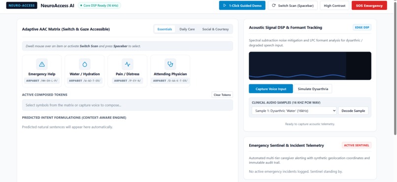Click 'Predicted natural sentences will appear' text

[x=67, y=127]
